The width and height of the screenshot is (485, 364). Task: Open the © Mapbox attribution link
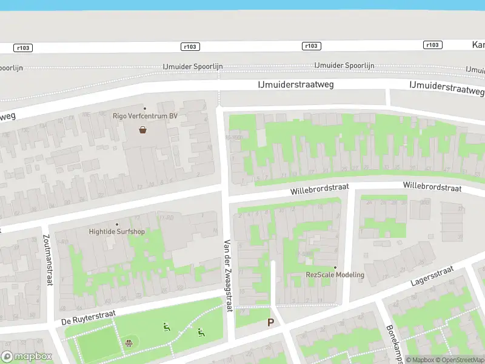(x=420, y=360)
